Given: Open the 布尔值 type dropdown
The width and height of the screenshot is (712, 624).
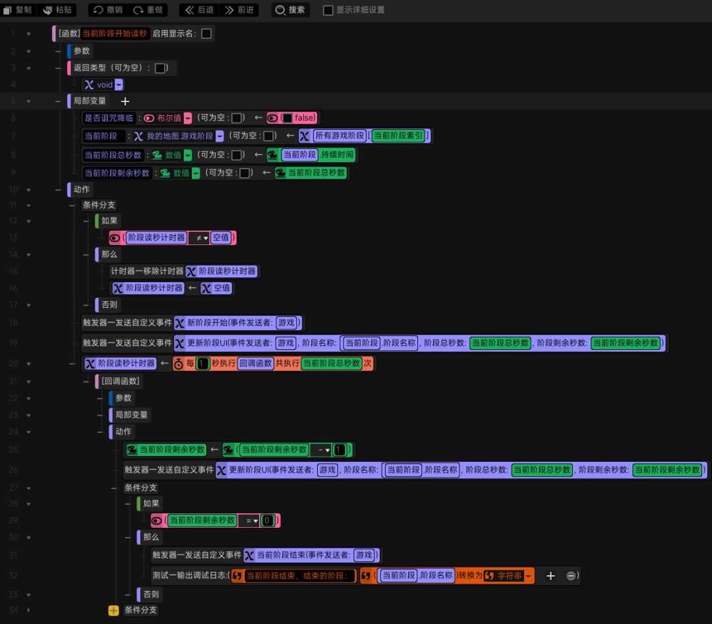Looking at the screenshot, I should pyautogui.click(x=187, y=118).
